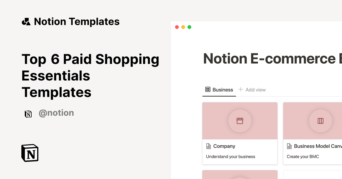
Task: Click the Notion E-commerce page title
Action: [x=271, y=59]
